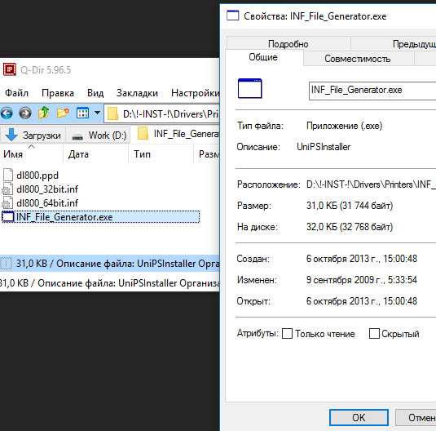Click the size value 31,0 КБ (31 744 байт)
This screenshot has height=431, width=436.
click(350, 206)
